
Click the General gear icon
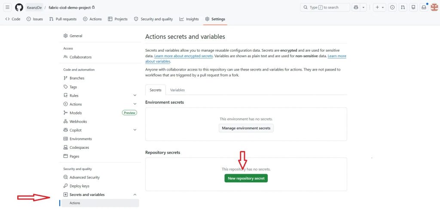[66, 36]
